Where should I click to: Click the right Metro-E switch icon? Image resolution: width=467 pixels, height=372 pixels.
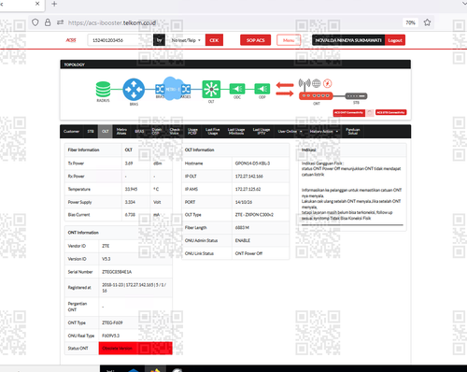(x=186, y=90)
